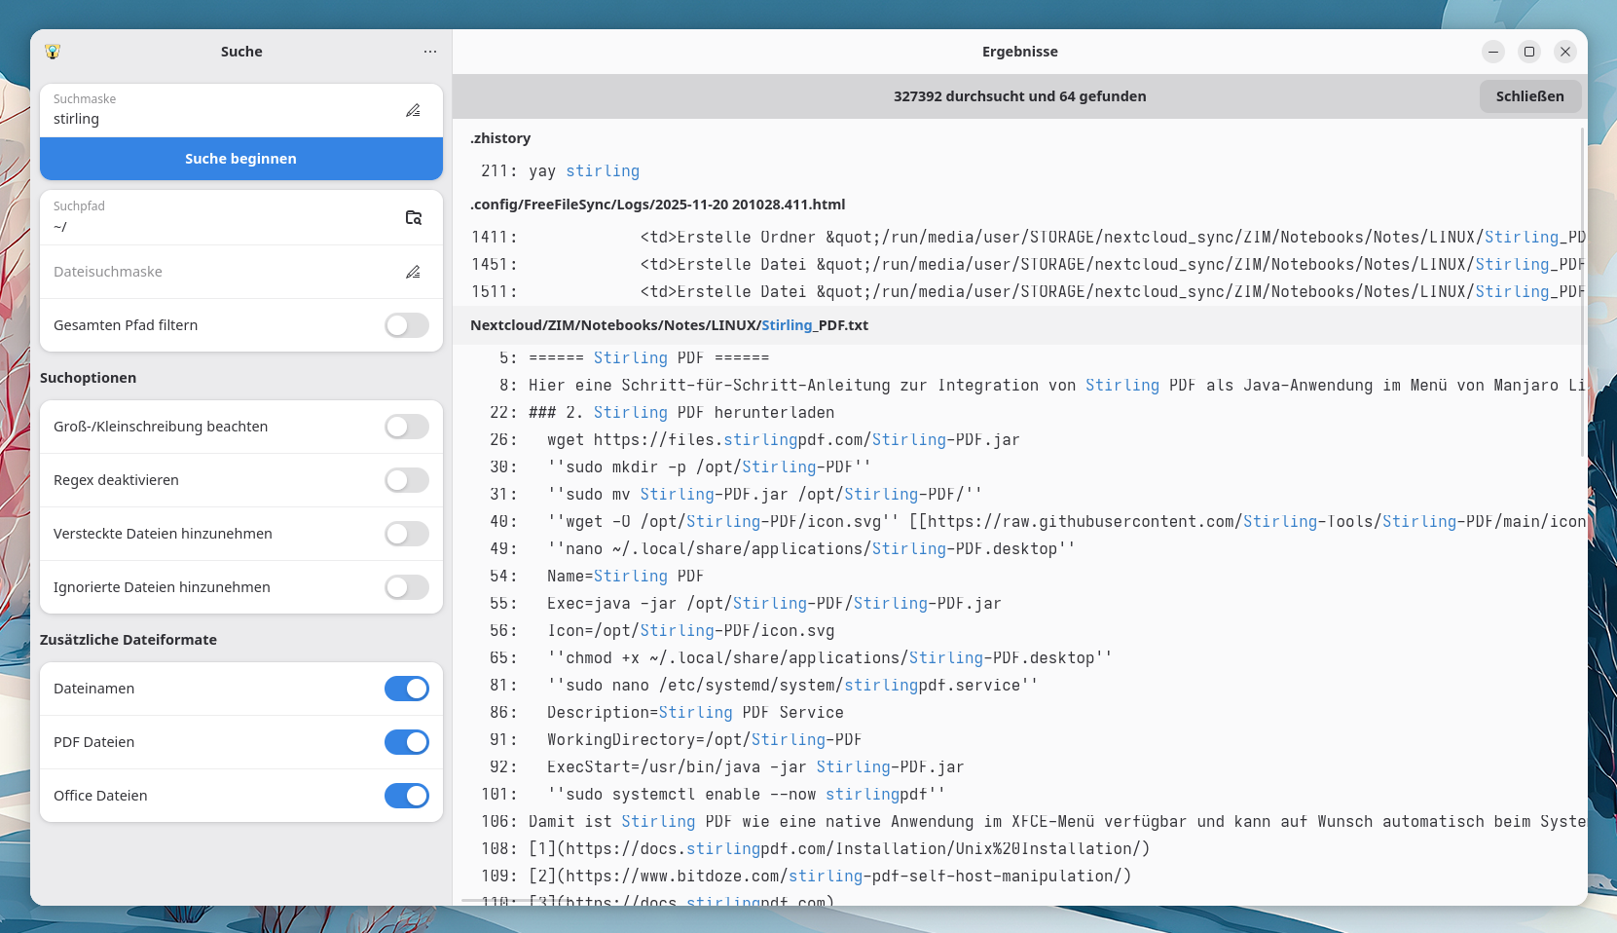Screen dimensions: 1617x933
Task: Enable Versteckte Dateien hinzunehmen
Action: [406, 534]
